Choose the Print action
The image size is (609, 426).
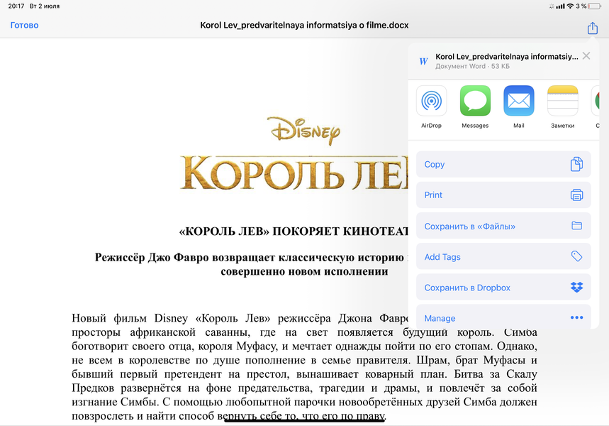point(503,195)
